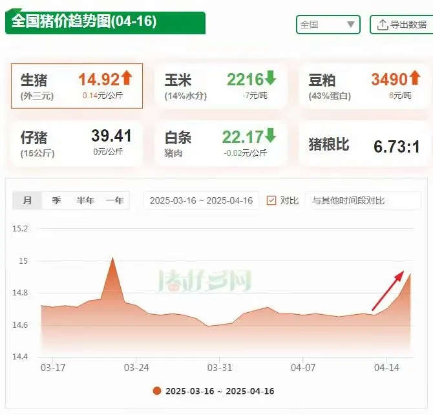433x415 pixels.
Task: Click the -0.02元/公斤 change text
Action: click(x=245, y=153)
